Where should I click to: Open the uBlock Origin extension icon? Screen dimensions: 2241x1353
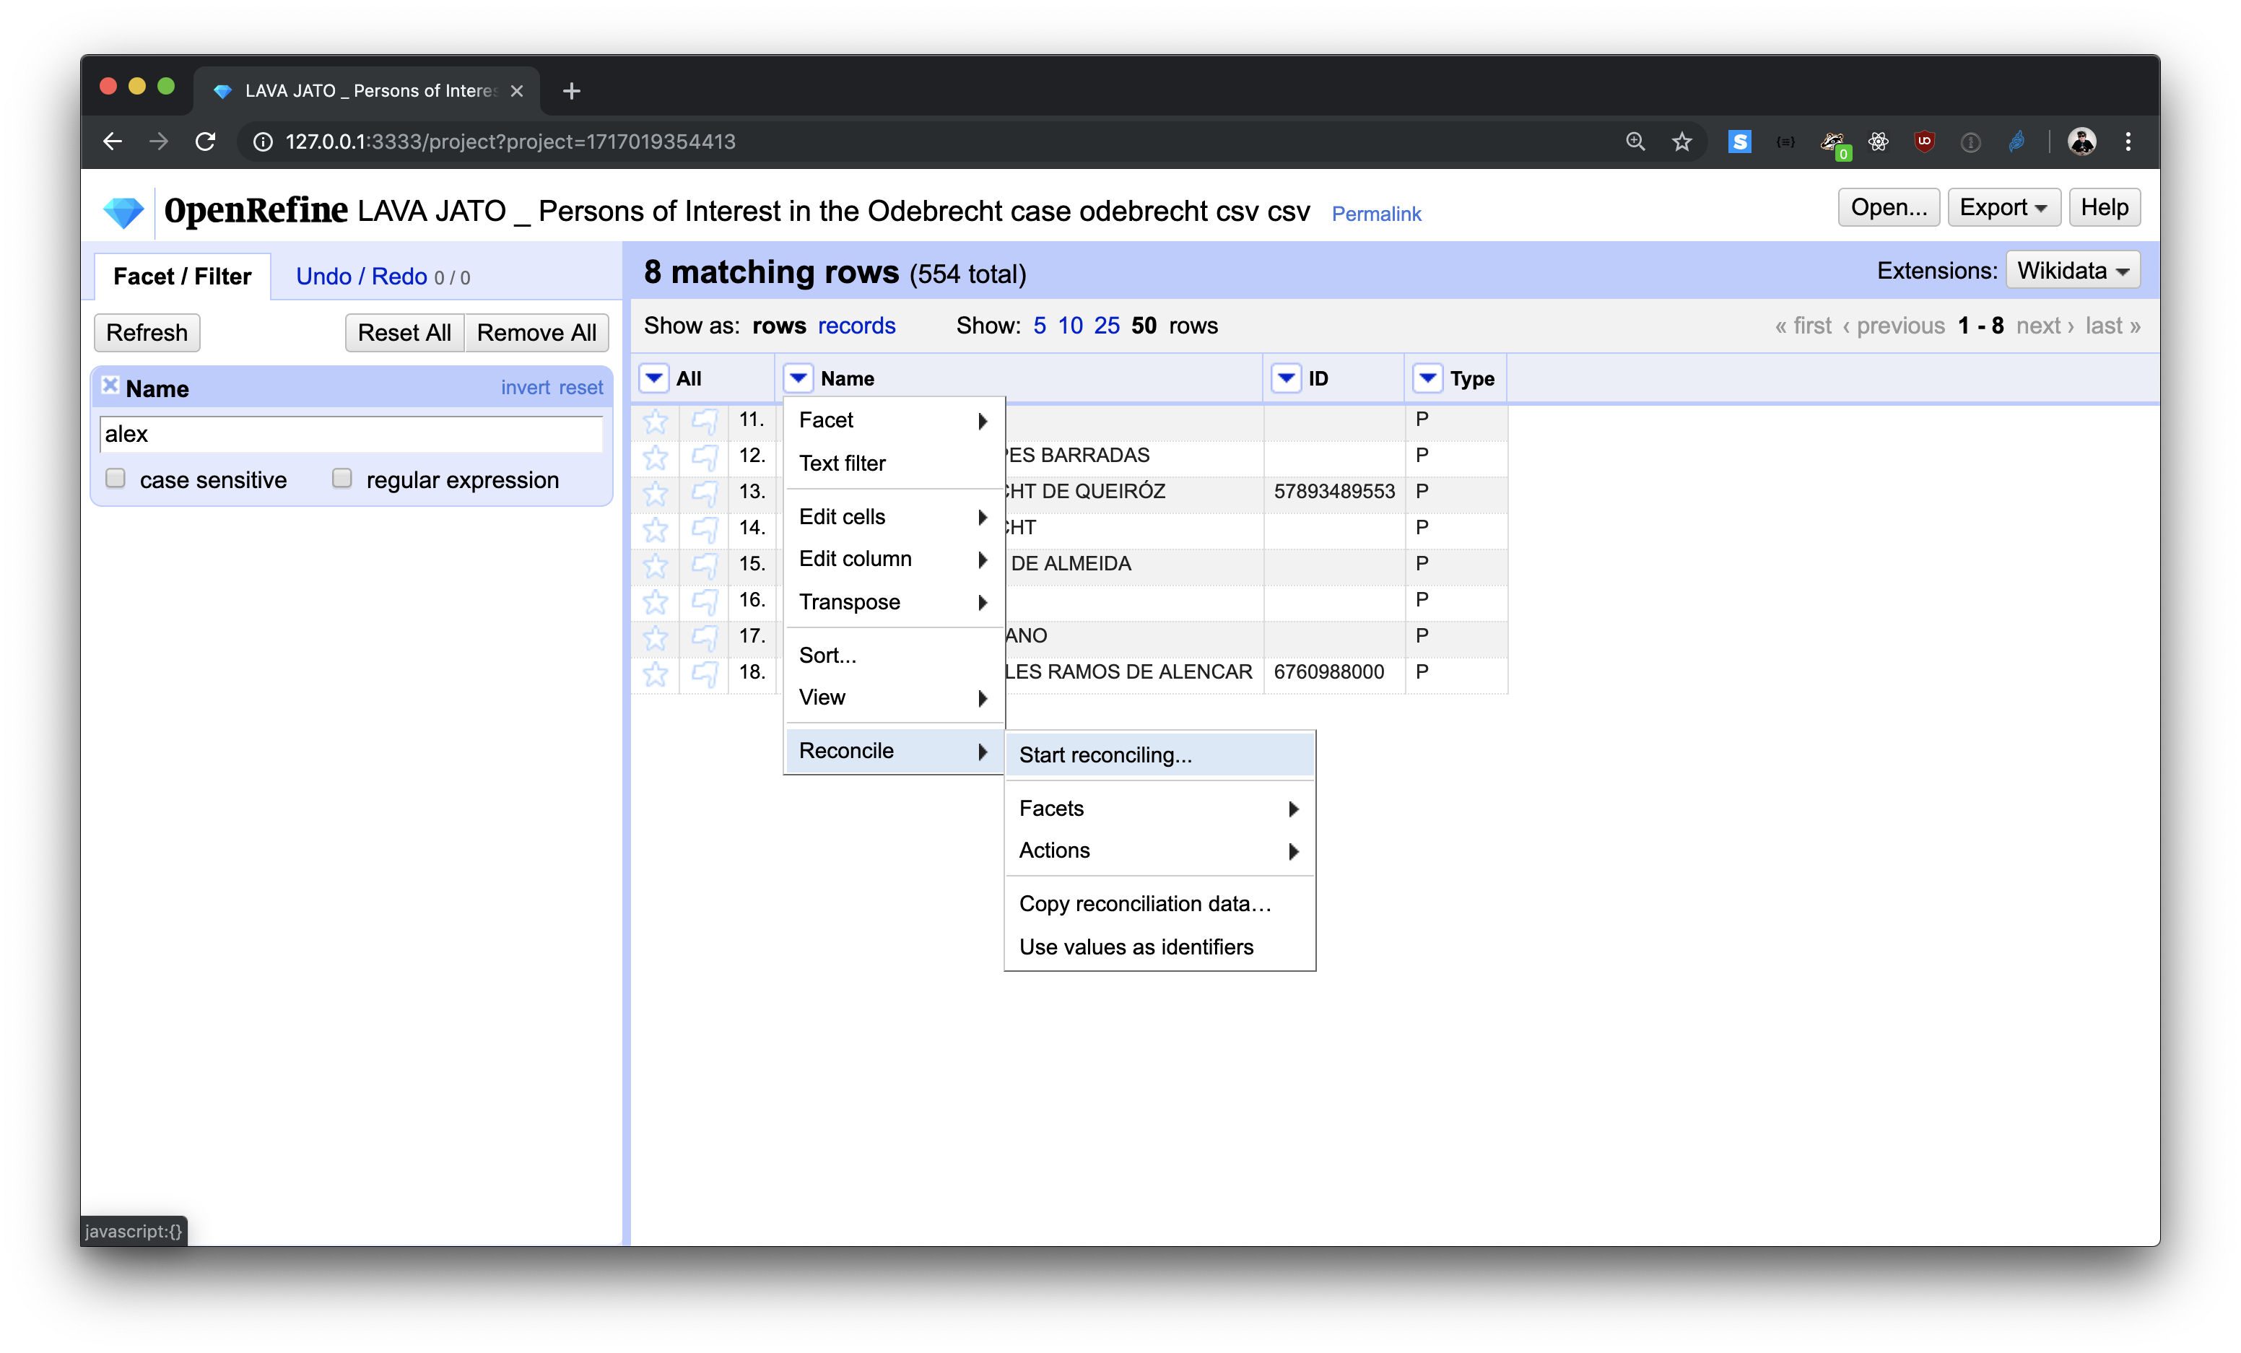click(1923, 141)
